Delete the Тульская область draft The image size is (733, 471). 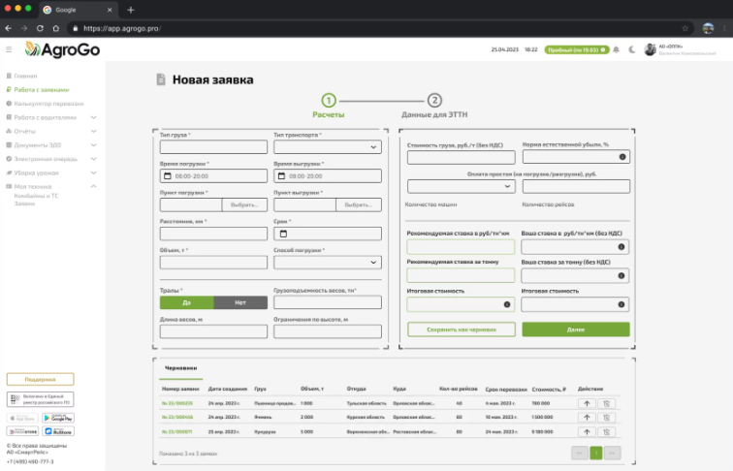pyautogui.click(x=607, y=404)
